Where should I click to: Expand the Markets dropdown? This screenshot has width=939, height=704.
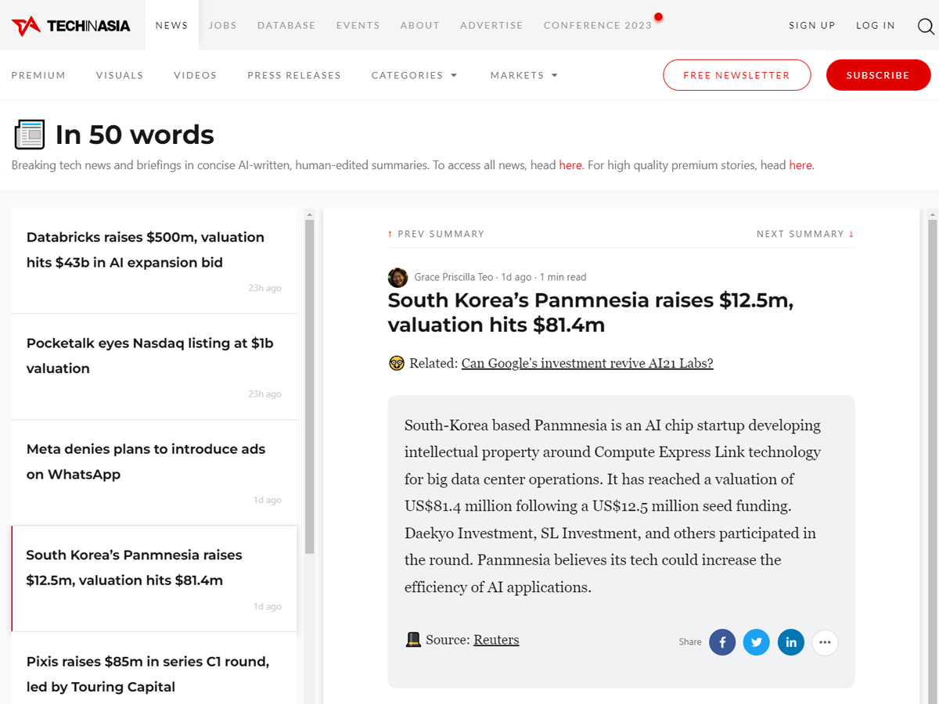[x=524, y=75]
